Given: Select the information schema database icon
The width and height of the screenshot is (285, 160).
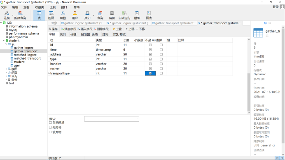Looking at the screenshot, I should coord(7,26).
